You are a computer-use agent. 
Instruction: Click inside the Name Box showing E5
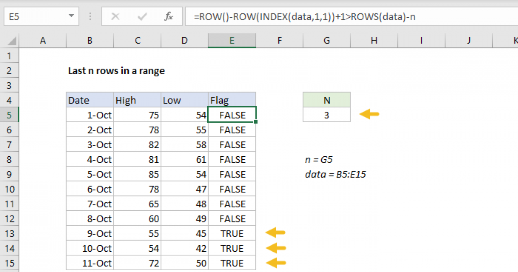tap(35, 17)
